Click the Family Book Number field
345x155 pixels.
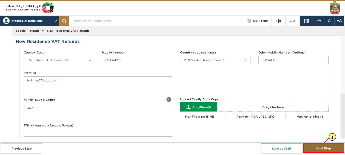coord(98,108)
